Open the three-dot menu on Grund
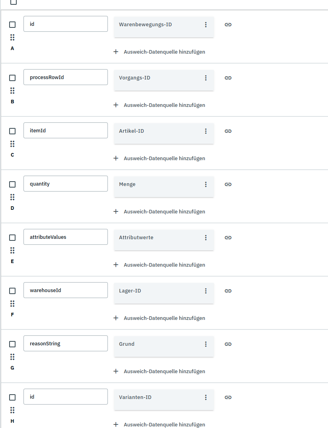The width and height of the screenshot is (328, 428). tap(206, 344)
